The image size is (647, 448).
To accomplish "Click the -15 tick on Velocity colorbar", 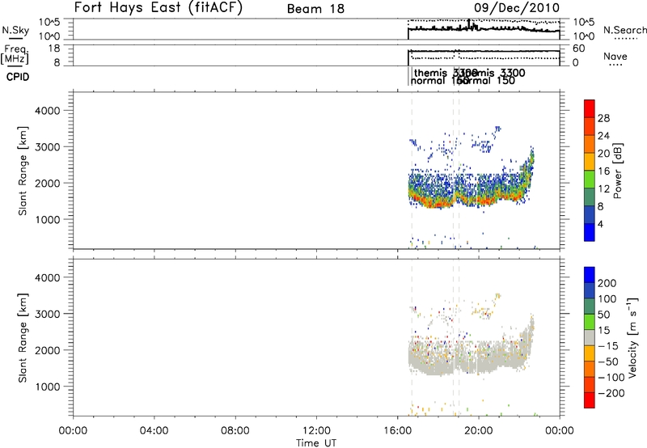I will point(608,346).
